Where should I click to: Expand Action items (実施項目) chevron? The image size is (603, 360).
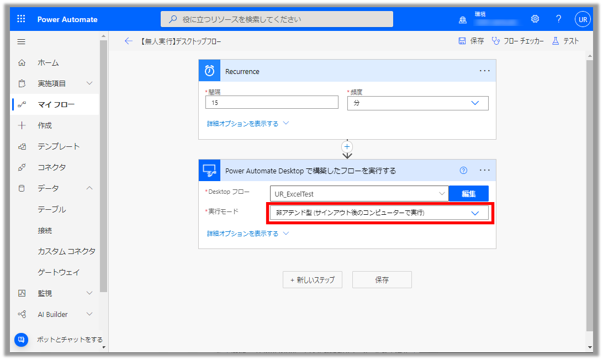point(89,83)
